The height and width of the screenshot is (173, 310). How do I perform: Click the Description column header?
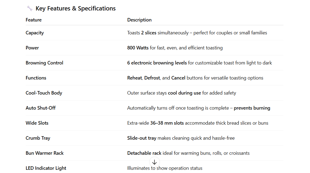(139, 20)
